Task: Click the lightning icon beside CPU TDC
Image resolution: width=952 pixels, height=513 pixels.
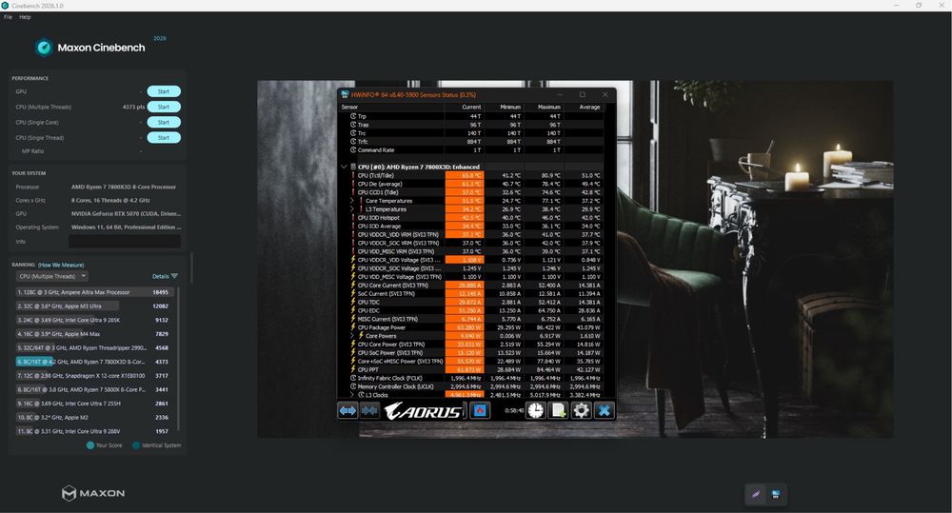Action: [353, 302]
